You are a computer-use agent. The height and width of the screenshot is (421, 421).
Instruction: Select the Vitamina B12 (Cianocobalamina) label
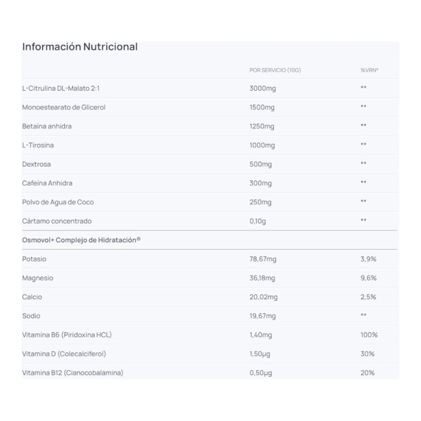(72, 373)
